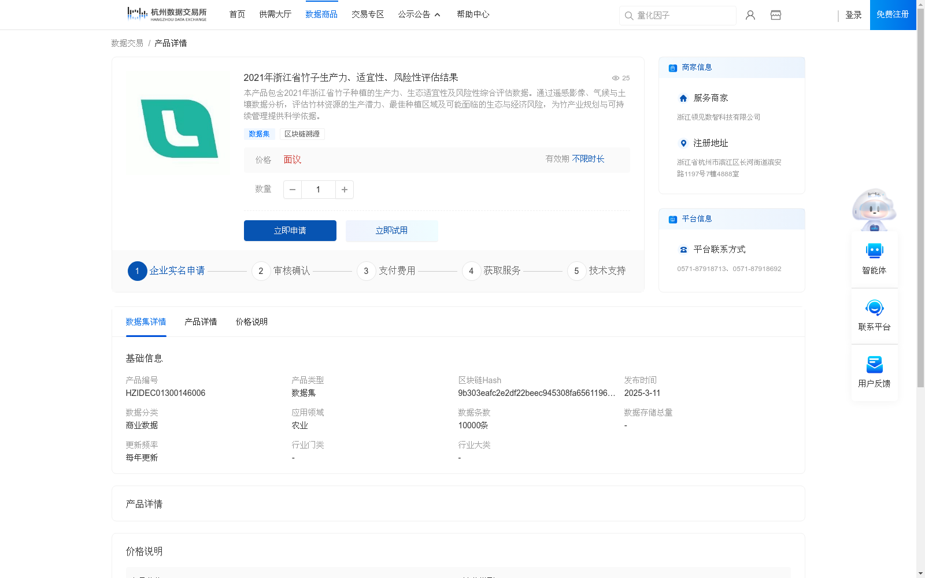The image size is (925, 578).
Task: Click the merchant name 浙江领见数智科技有限公司
Action: click(719, 117)
